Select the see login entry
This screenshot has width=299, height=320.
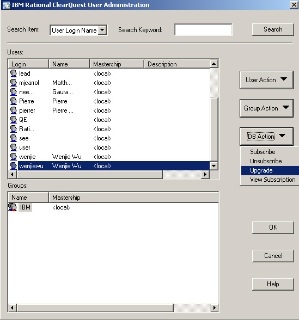(x=24, y=138)
